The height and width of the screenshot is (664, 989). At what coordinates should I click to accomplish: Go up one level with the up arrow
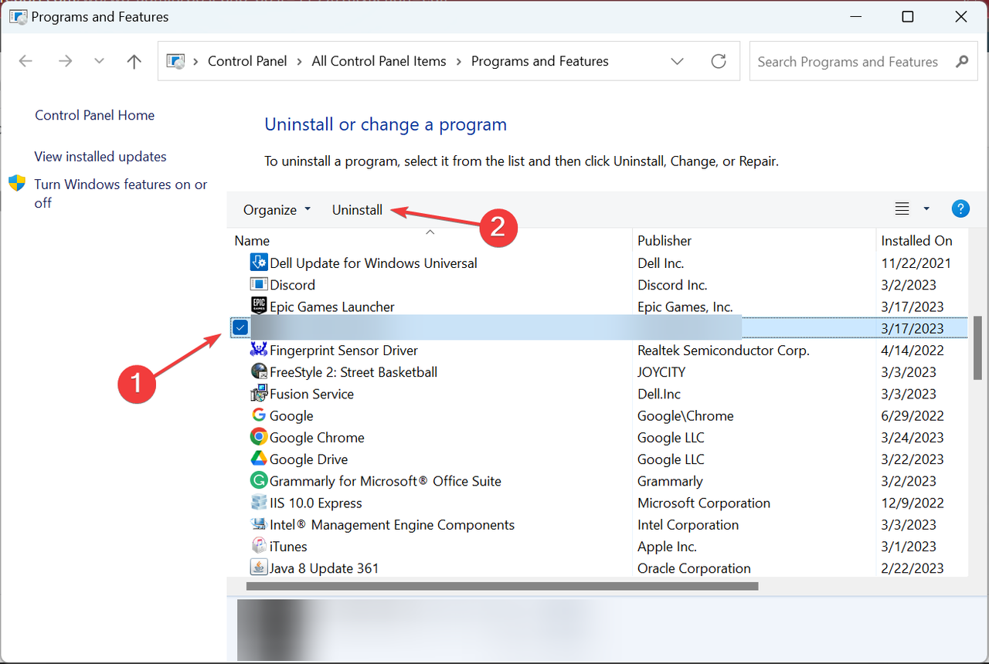[134, 61]
